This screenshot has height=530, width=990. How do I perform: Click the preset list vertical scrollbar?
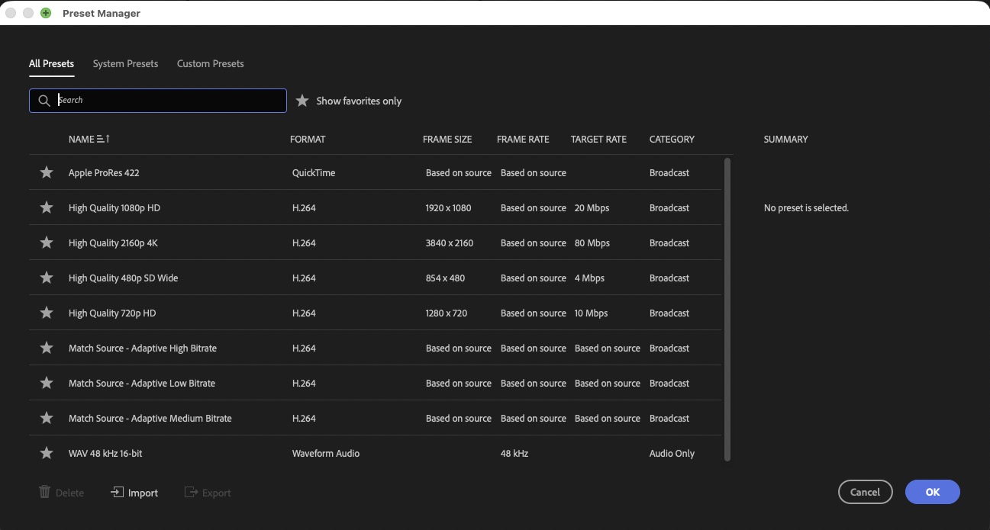point(727,309)
